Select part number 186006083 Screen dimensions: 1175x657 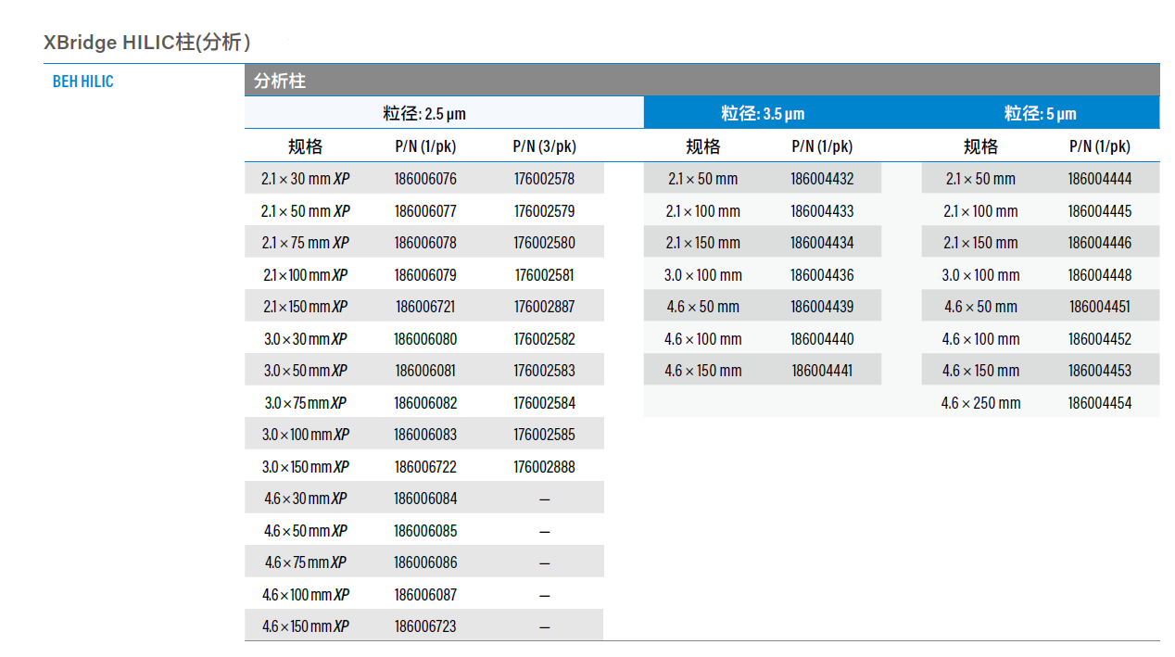(425, 435)
